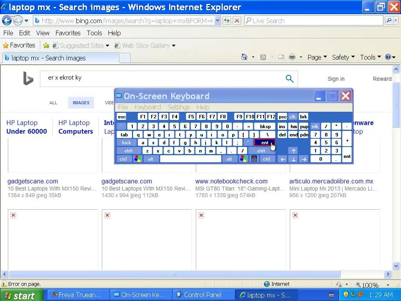
Task: Expand the Live Search provider dropdown
Action: [396, 20]
